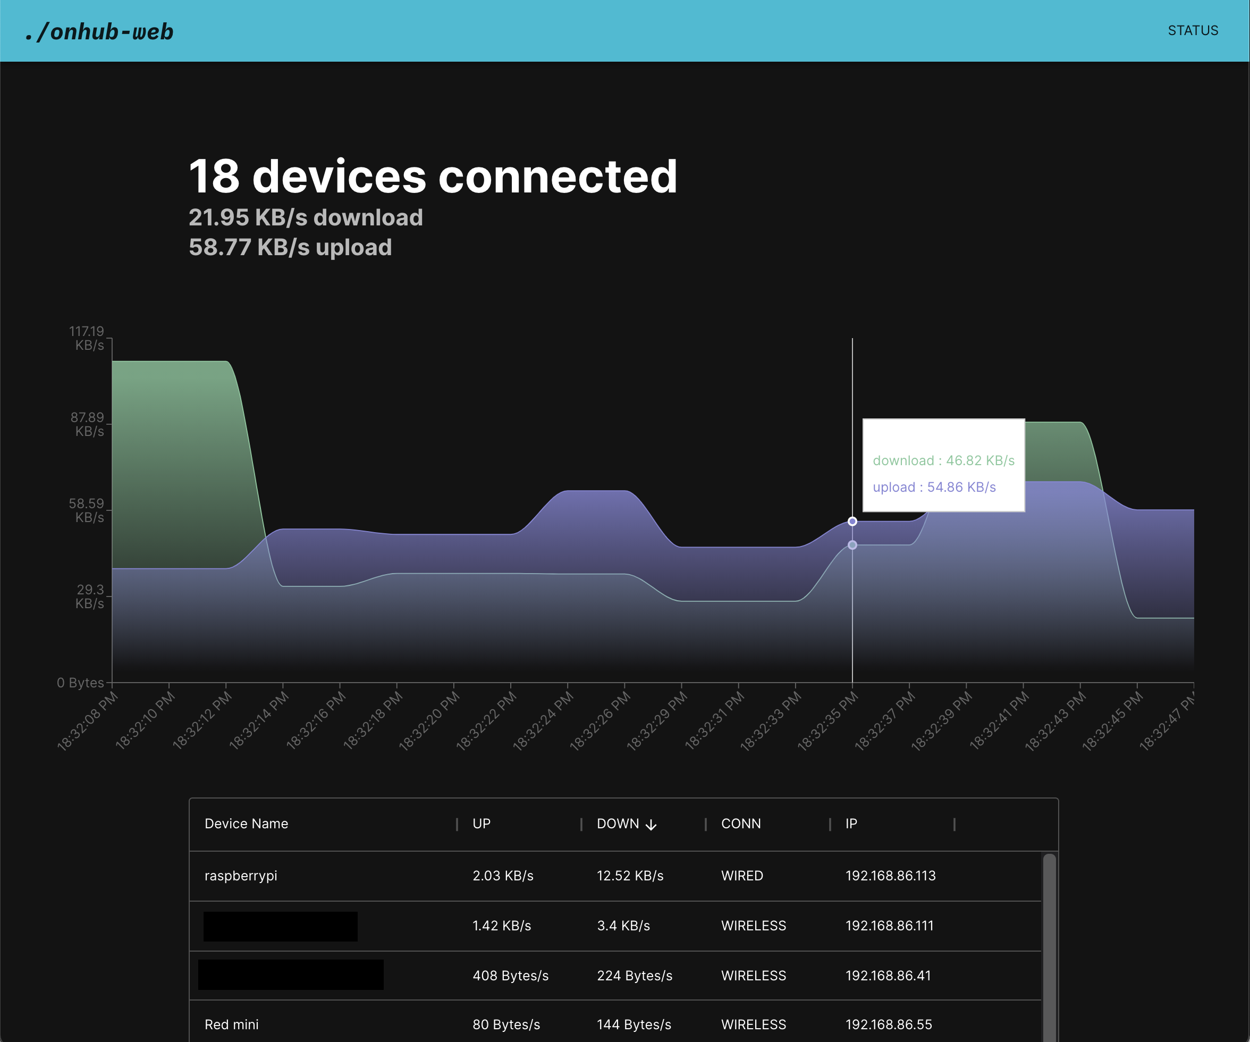The width and height of the screenshot is (1250, 1042).
Task: Click the 1.42 KB/s upload cell
Action: click(502, 926)
